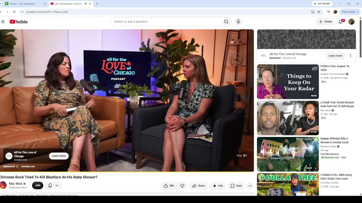This screenshot has height=203, width=362.
Task: Open browser media controls icon
Action: (328, 12)
